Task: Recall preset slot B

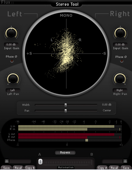Action: [114, 168]
